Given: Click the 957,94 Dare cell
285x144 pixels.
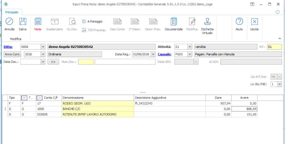Looking at the screenshot, I should pyautogui.click(x=219, y=103).
